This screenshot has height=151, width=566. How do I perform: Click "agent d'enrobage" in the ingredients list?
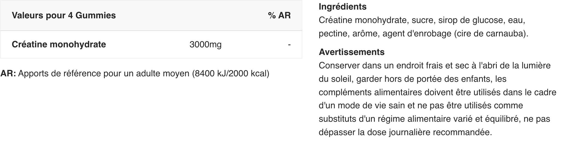[x=417, y=33]
